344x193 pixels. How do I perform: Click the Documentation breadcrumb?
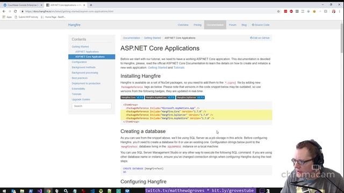[x=131, y=38]
